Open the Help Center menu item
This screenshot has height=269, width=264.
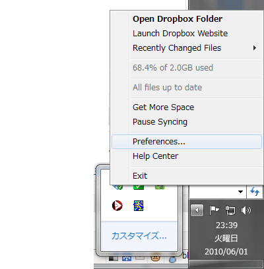tap(187, 156)
